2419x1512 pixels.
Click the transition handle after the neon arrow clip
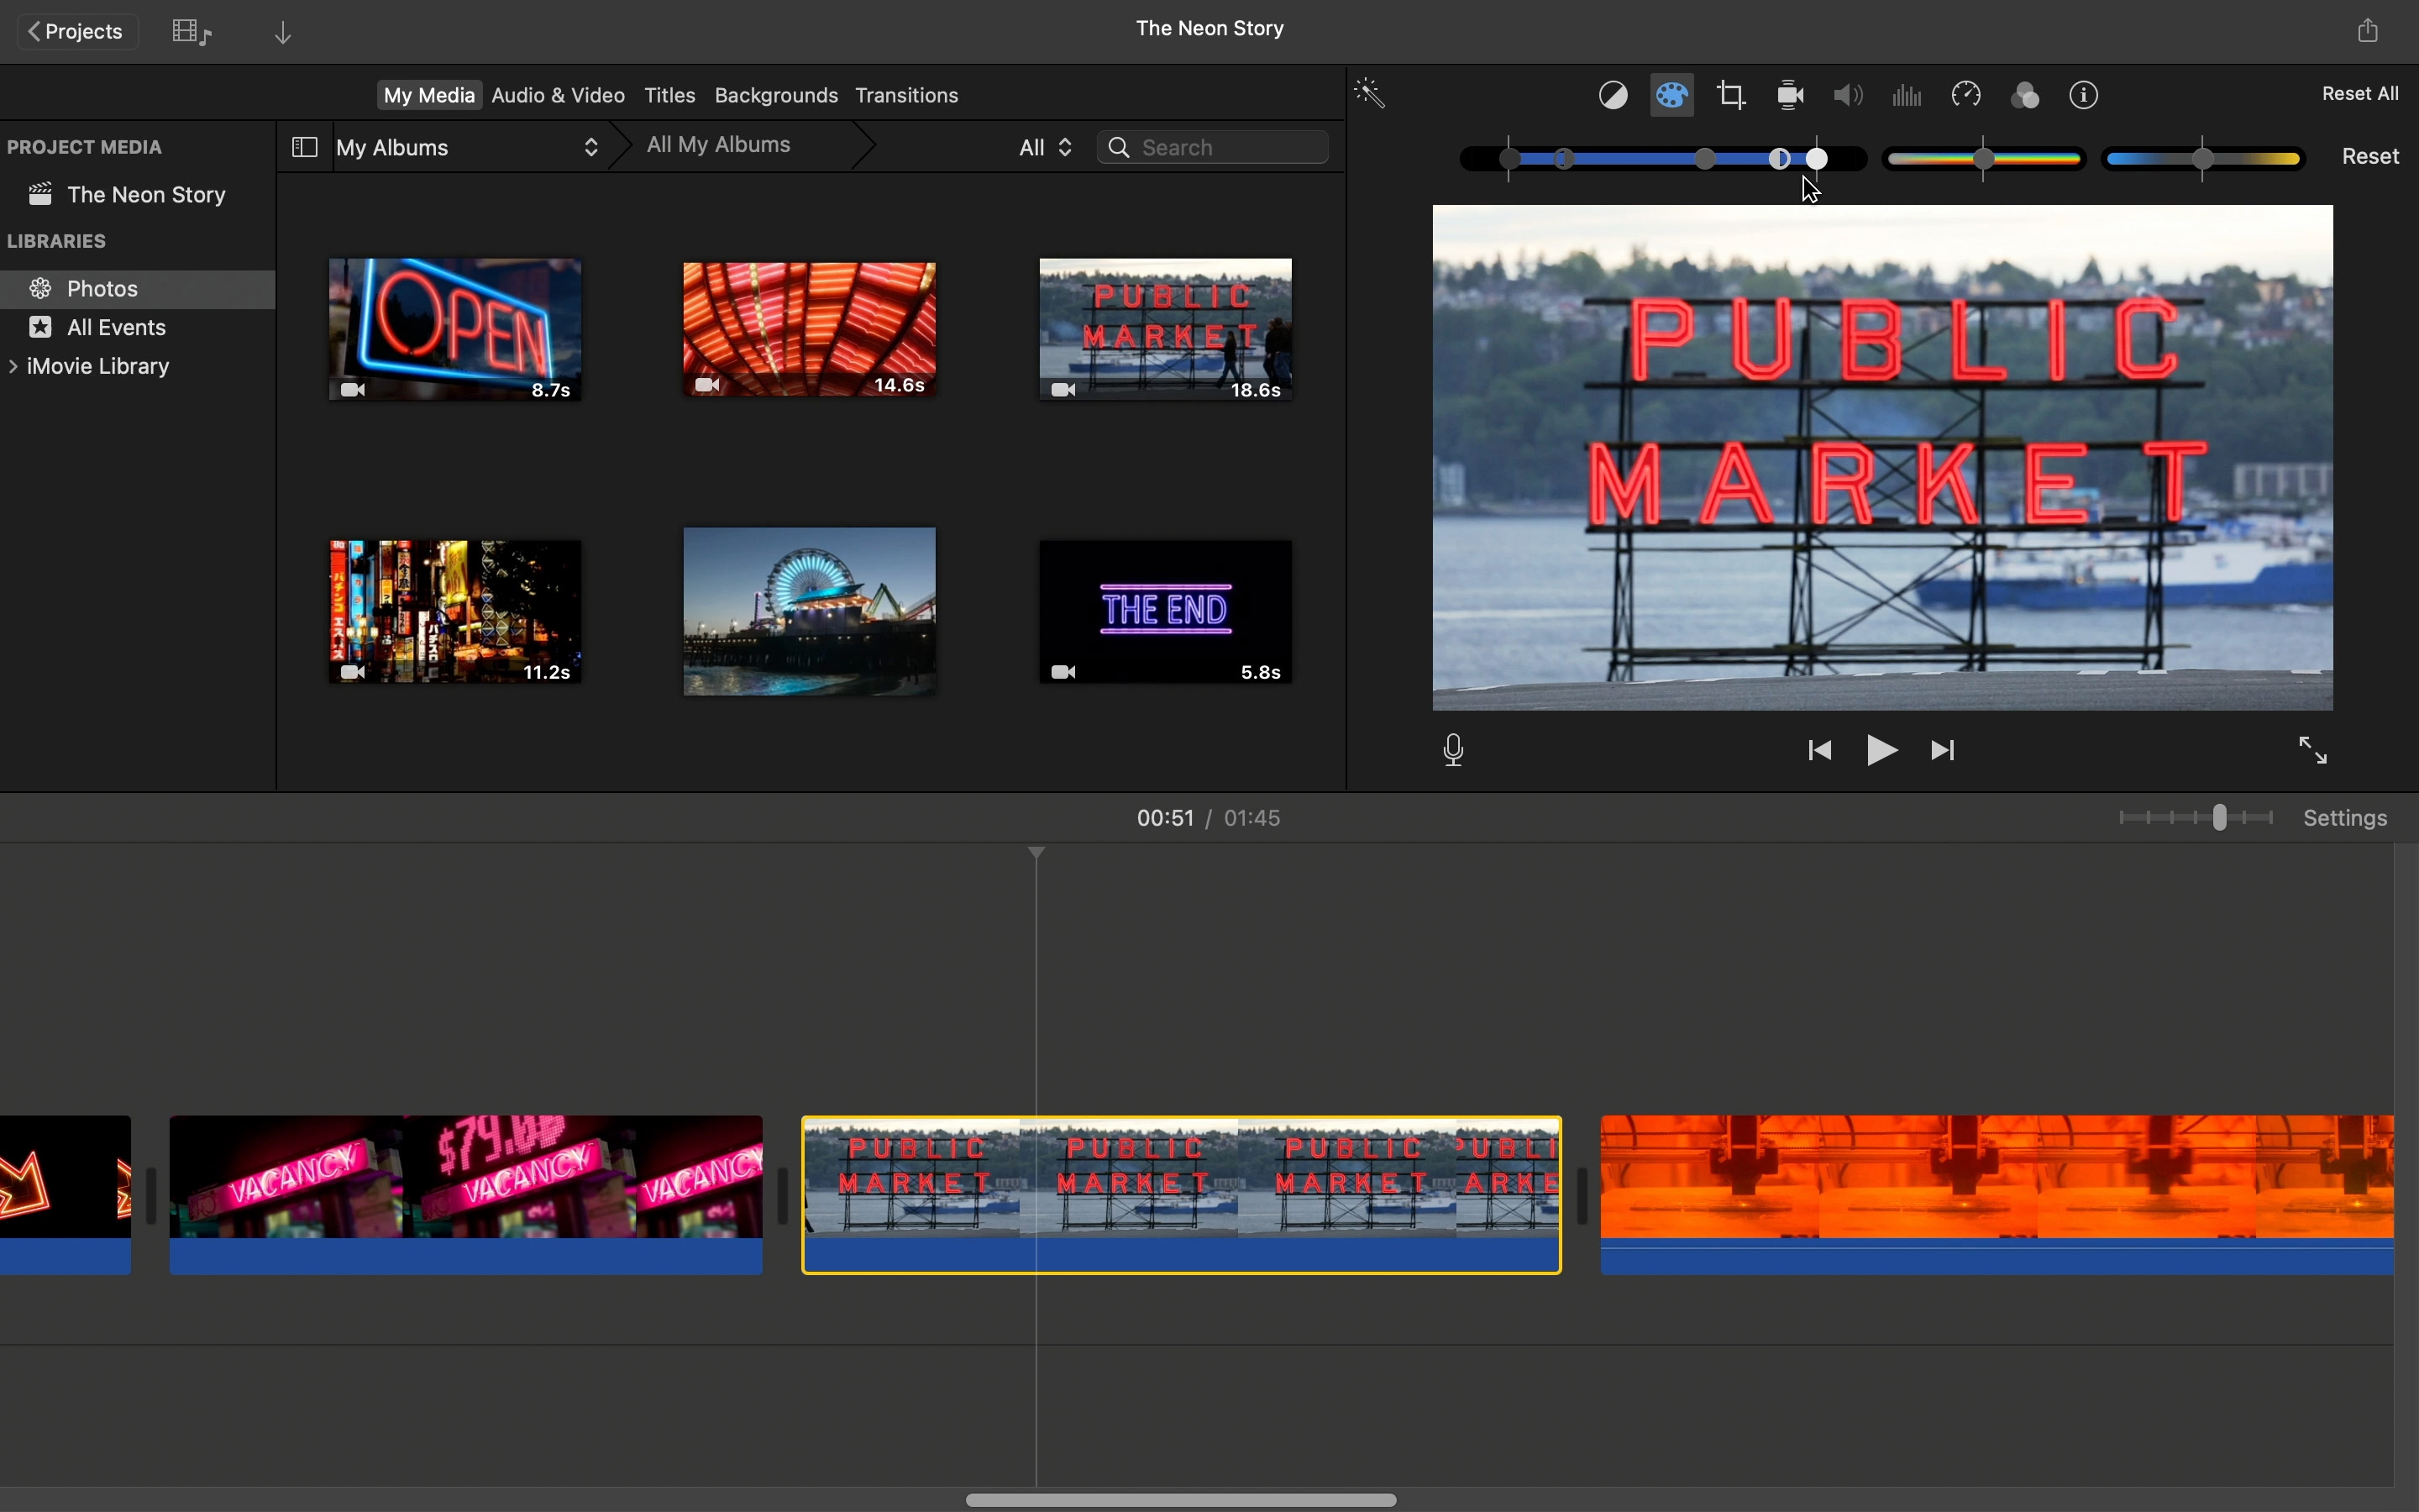pos(151,1196)
